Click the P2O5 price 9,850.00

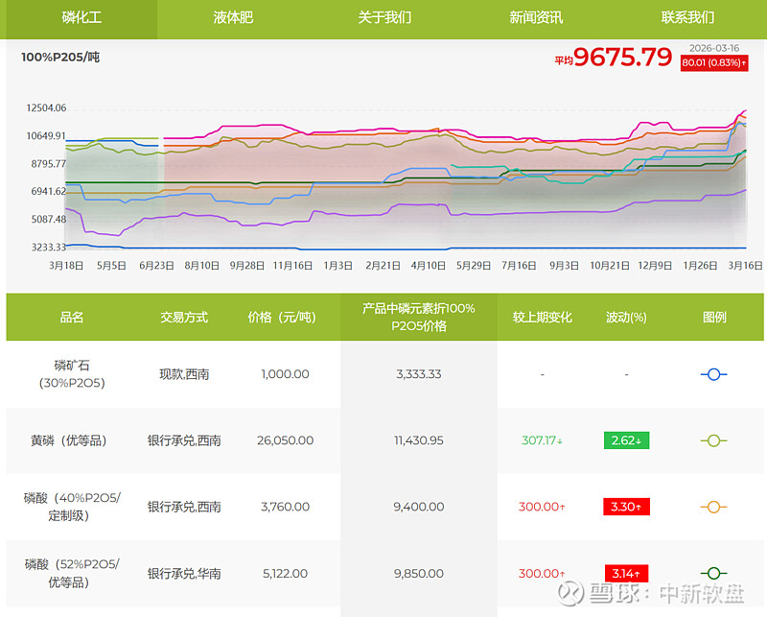(x=419, y=574)
